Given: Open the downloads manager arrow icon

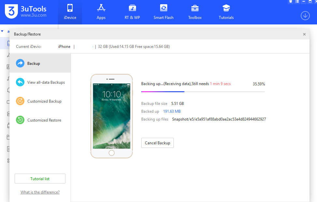Looking at the screenshot, I should (305, 16).
